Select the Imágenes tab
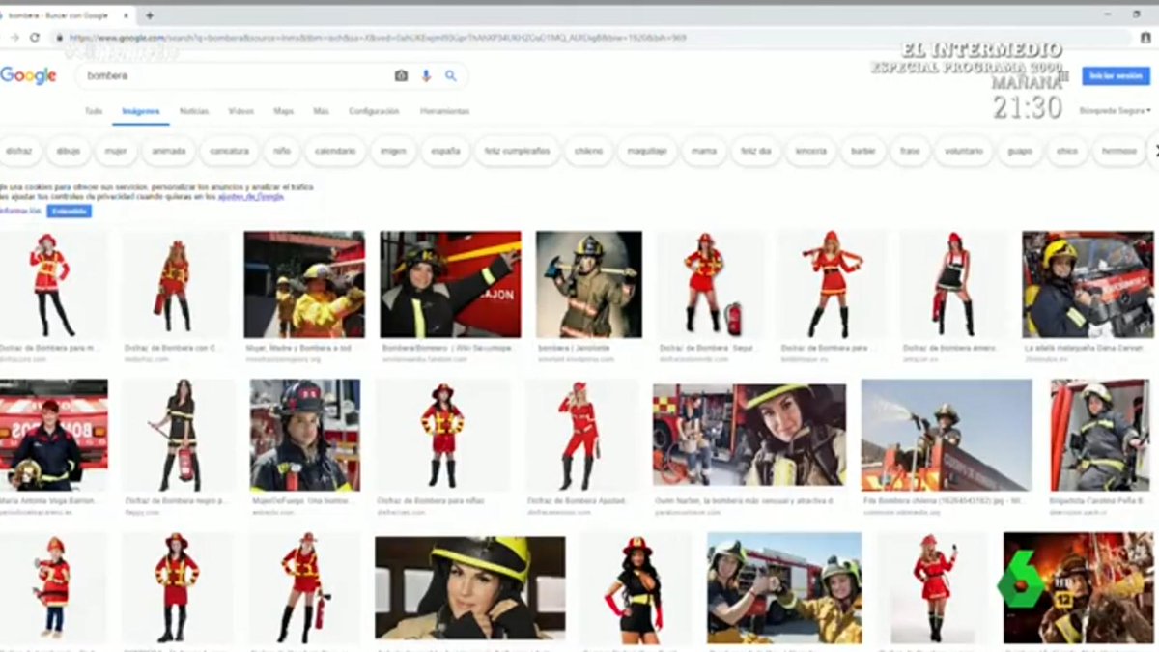1159x652 pixels. 141,111
